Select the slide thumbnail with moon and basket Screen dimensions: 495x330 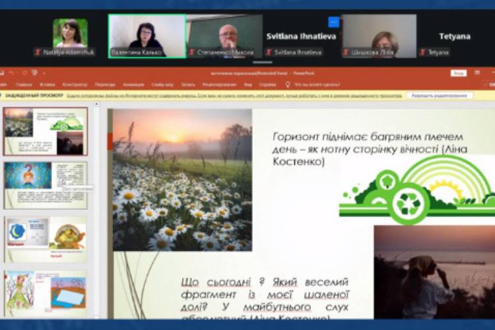point(45,240)
